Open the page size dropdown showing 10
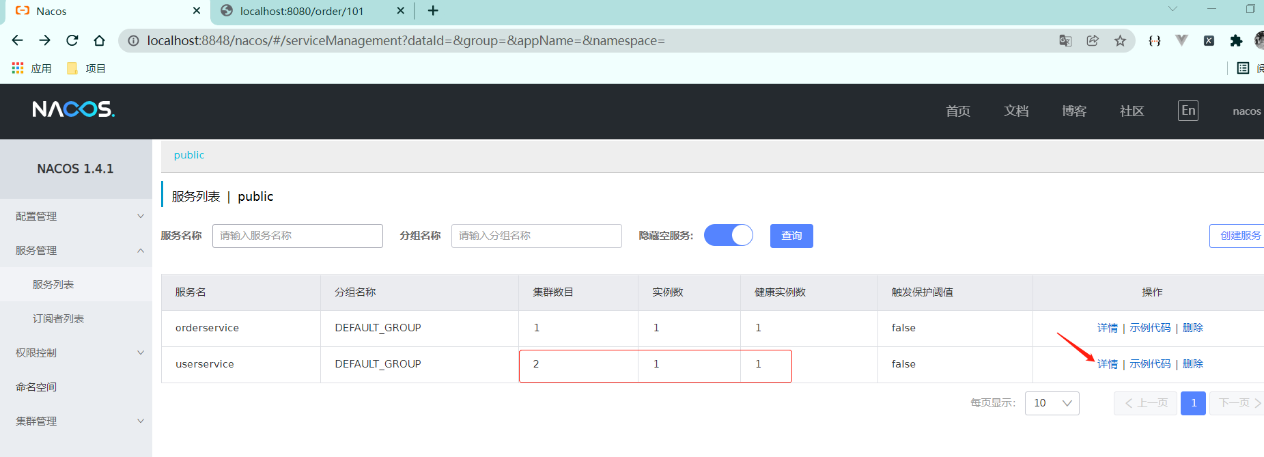 point(1052,403)
